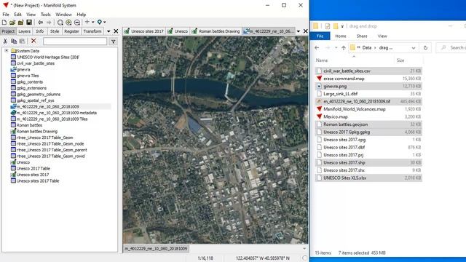Switch to Roman battles Drawing window tab
The width and height of the screenshot is (466, 262).
tap(216, 31)
